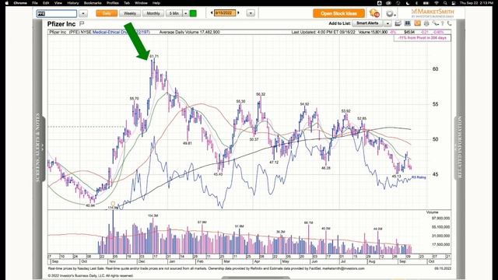Click the Do Not Disturb moon icon
The image size is (498, 280).
408,3
